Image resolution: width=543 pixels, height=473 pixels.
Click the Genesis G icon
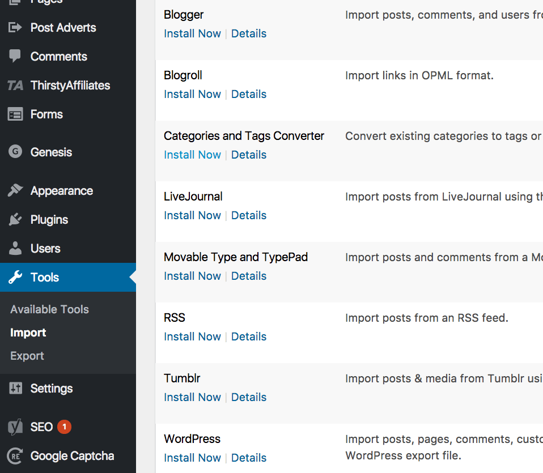[15, 152]
